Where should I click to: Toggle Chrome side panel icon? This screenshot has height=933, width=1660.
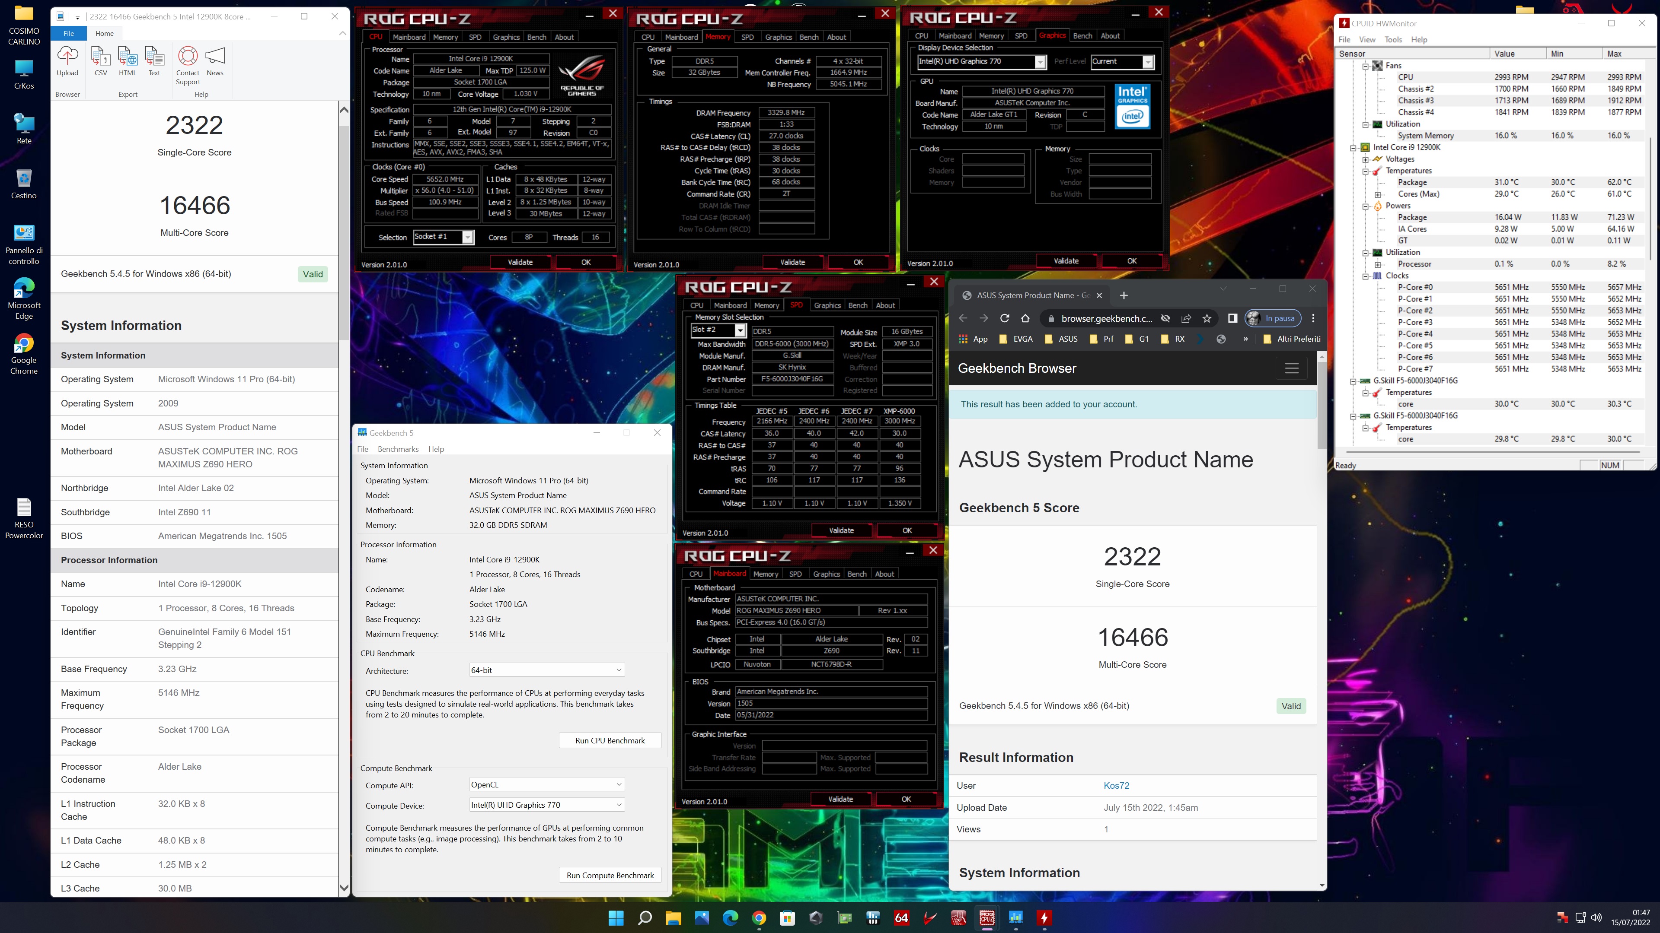pos(1232,318)
